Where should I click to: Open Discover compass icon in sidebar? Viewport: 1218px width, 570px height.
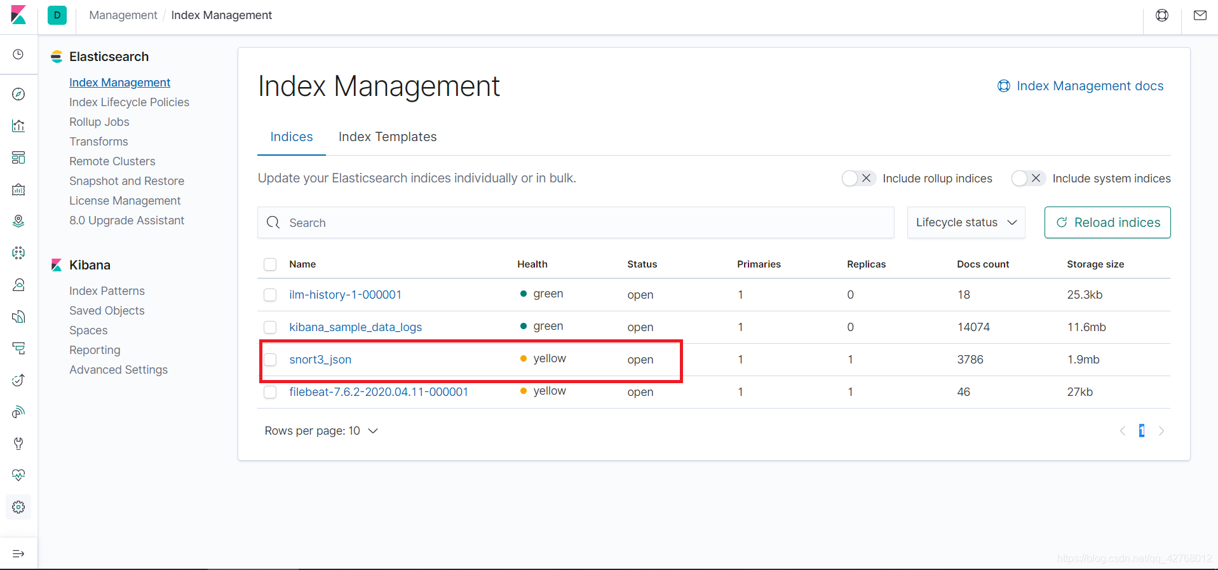(18, 94)
